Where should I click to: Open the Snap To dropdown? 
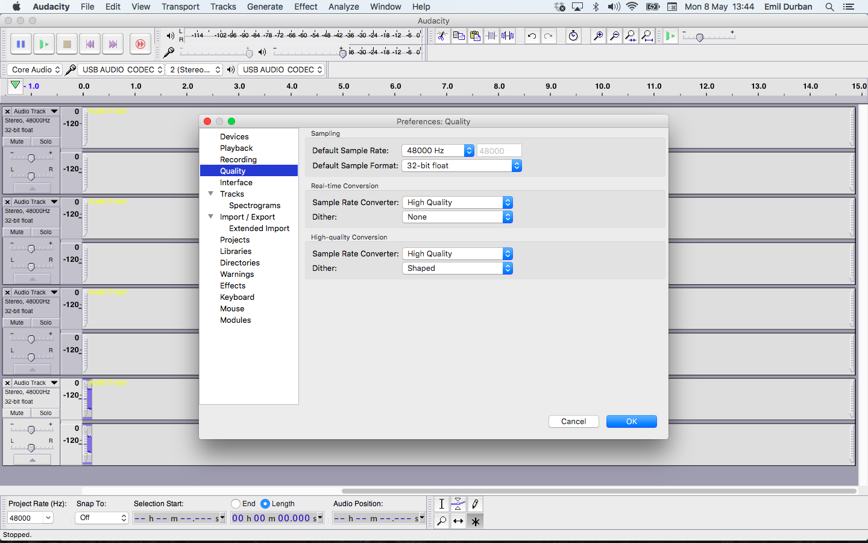102,518
